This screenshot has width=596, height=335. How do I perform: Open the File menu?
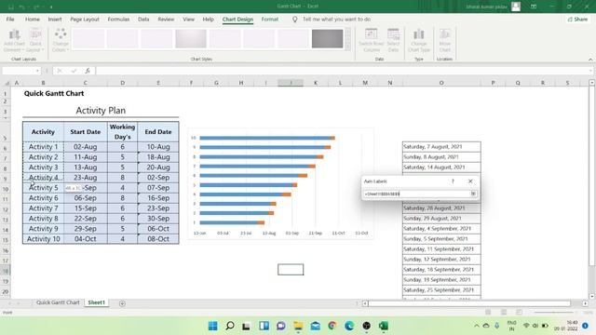tap(10, 19)
